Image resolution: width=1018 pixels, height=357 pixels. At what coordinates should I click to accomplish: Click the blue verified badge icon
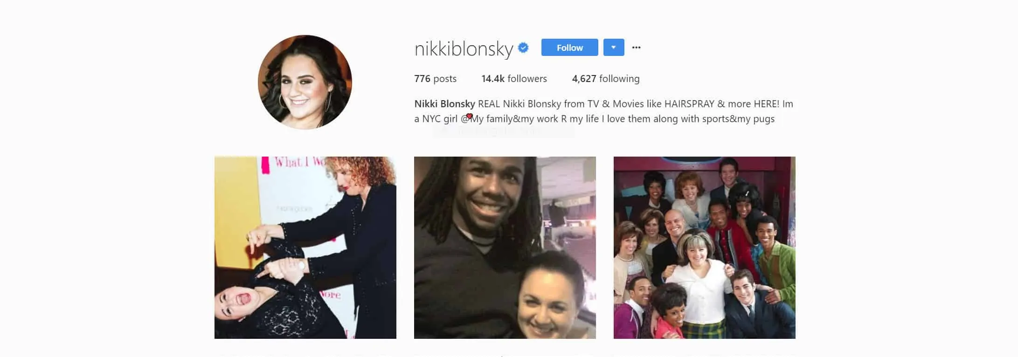pos(523,48)
